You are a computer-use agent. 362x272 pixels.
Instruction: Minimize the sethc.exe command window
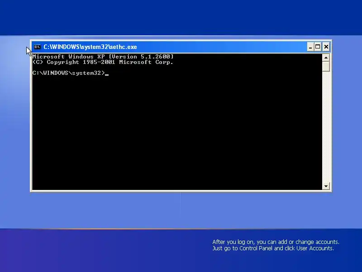[310, 47]
